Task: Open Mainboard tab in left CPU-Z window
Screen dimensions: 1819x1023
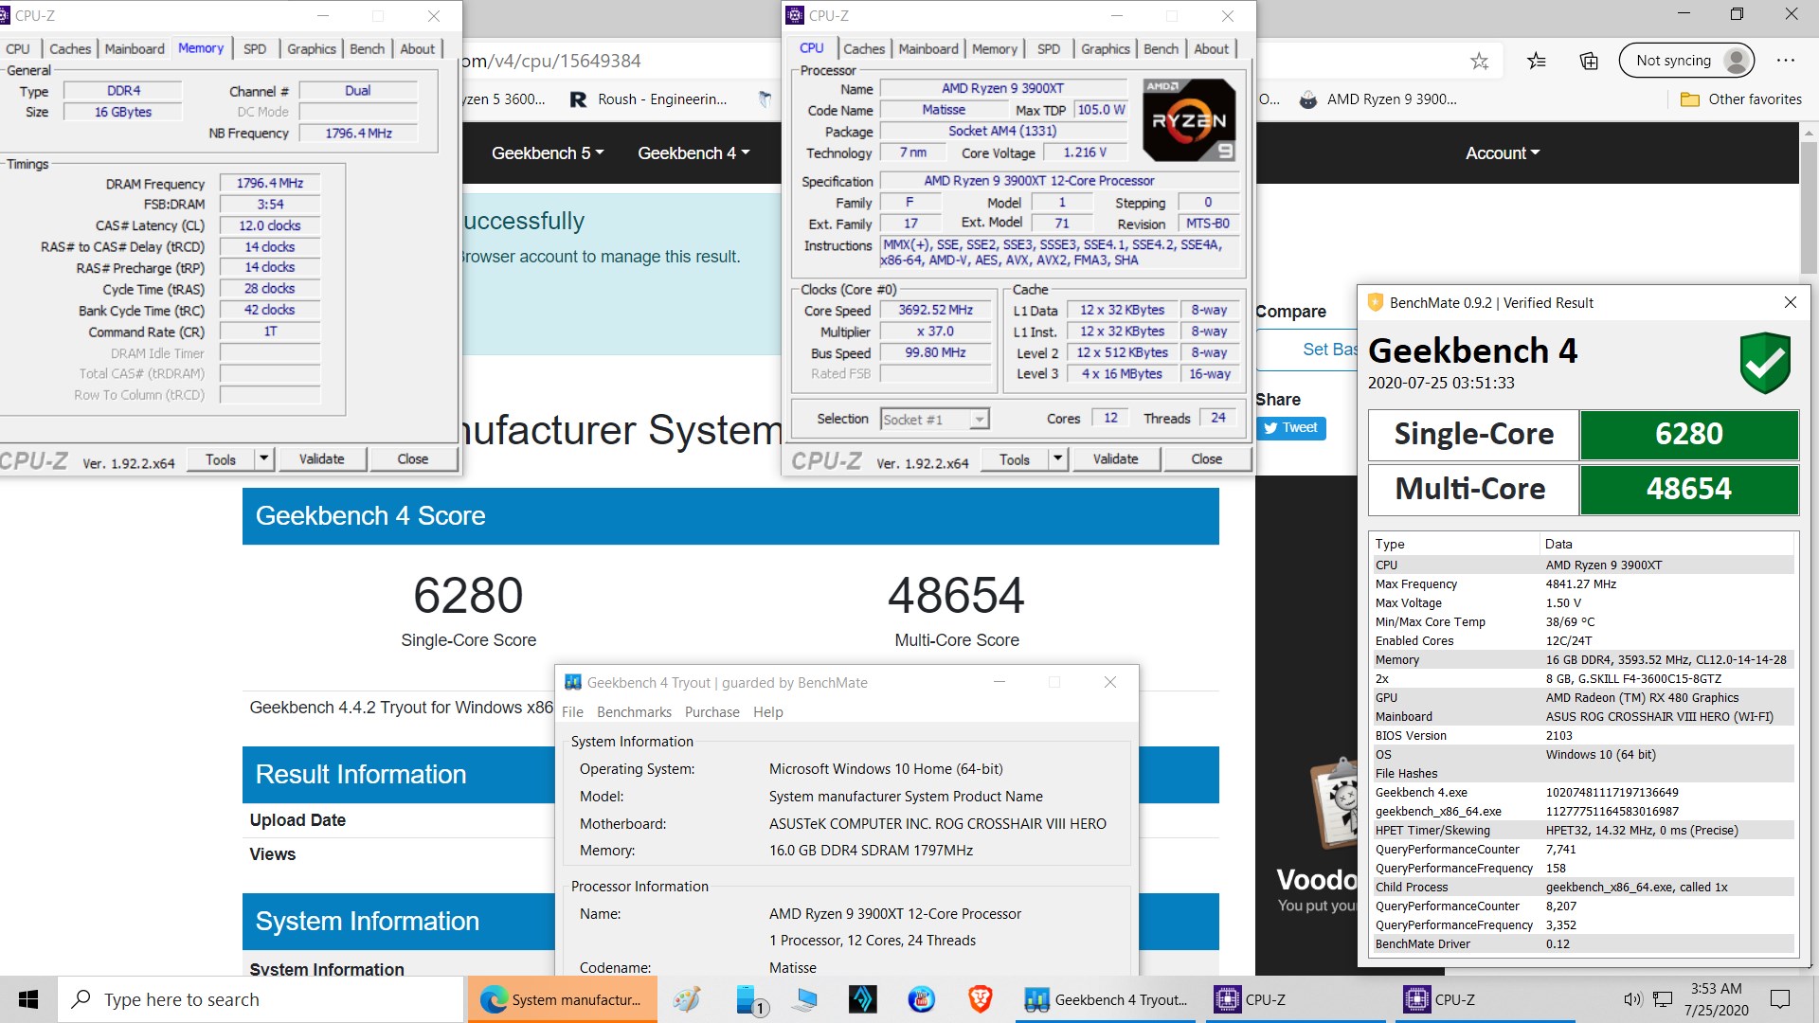Action: tap(135, 48)
